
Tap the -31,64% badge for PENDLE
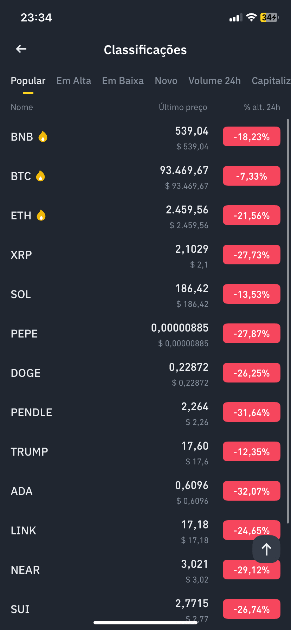point(252,412)
